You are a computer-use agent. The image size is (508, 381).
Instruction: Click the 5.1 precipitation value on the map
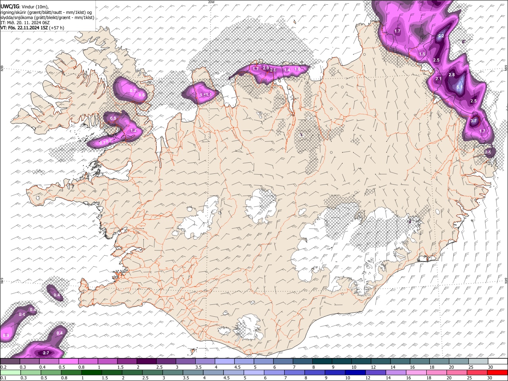460,87
